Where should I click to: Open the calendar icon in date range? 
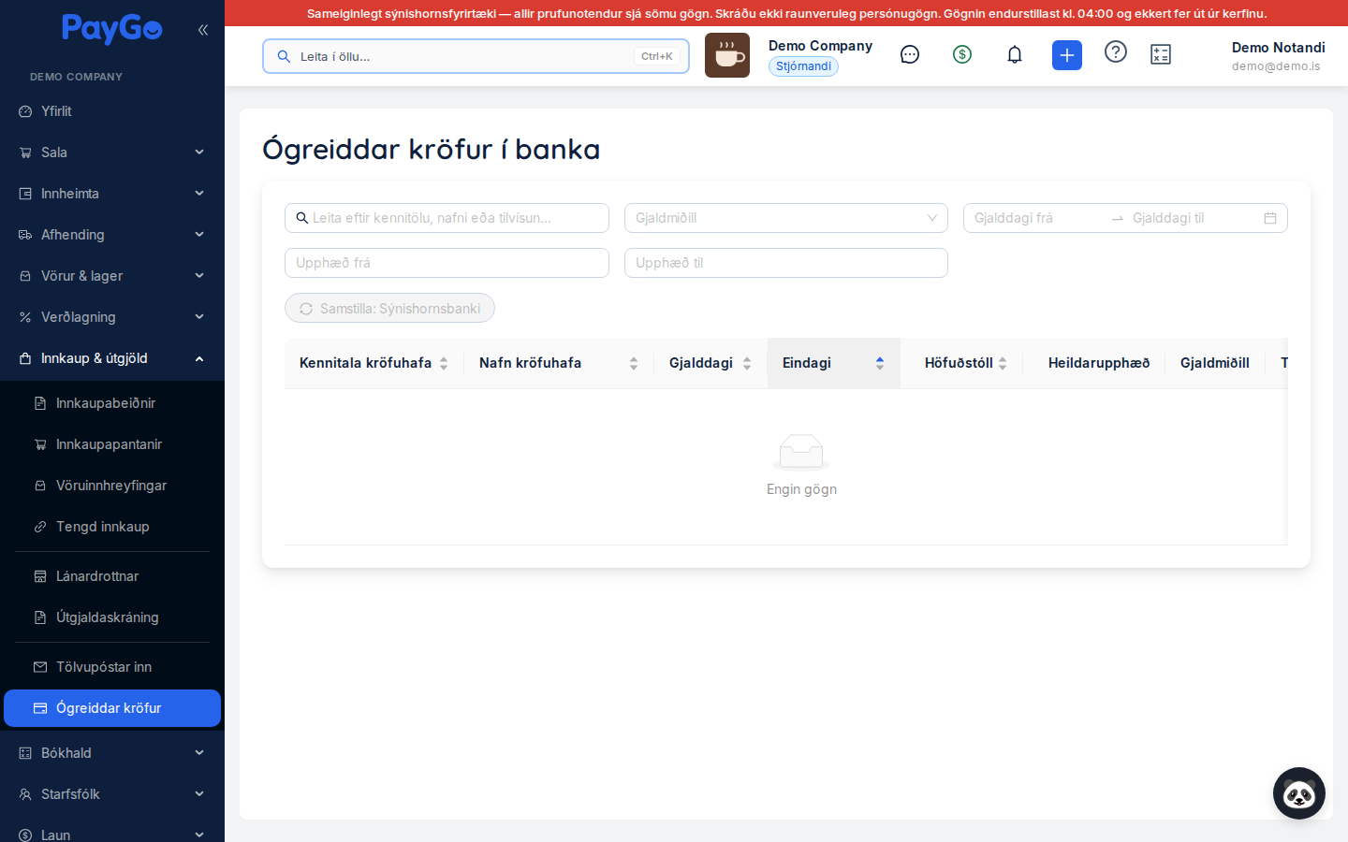[x=1270, y=218]
